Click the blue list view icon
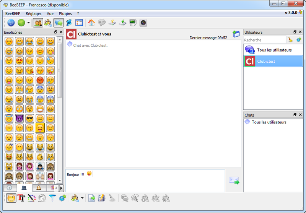306x213 pixels. pyautogui.click(x=79, y=23)
